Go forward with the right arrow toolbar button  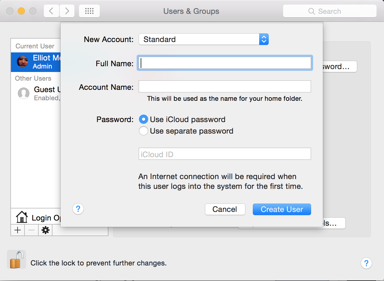coord(67,11)
